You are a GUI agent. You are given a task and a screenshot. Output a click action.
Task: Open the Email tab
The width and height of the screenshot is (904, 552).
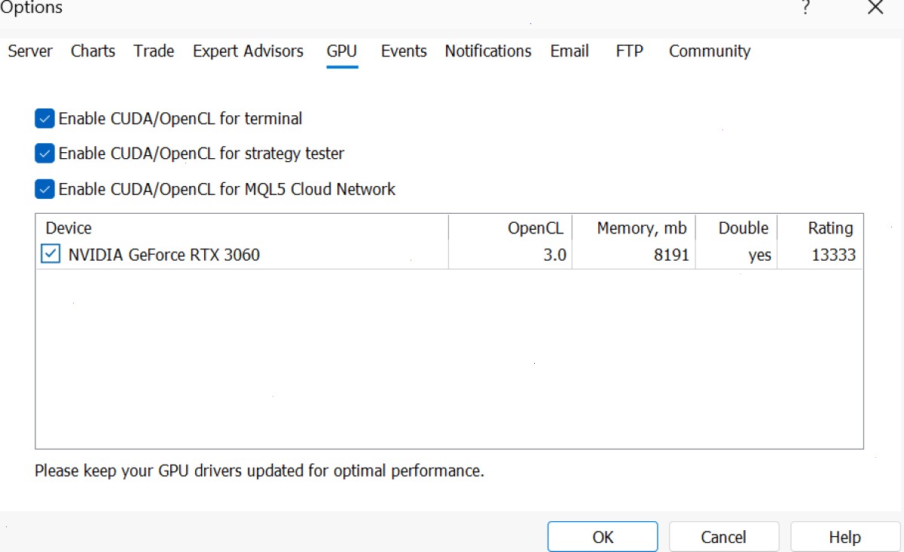click(570, 51)
